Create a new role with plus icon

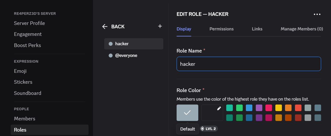coord(160,26)
